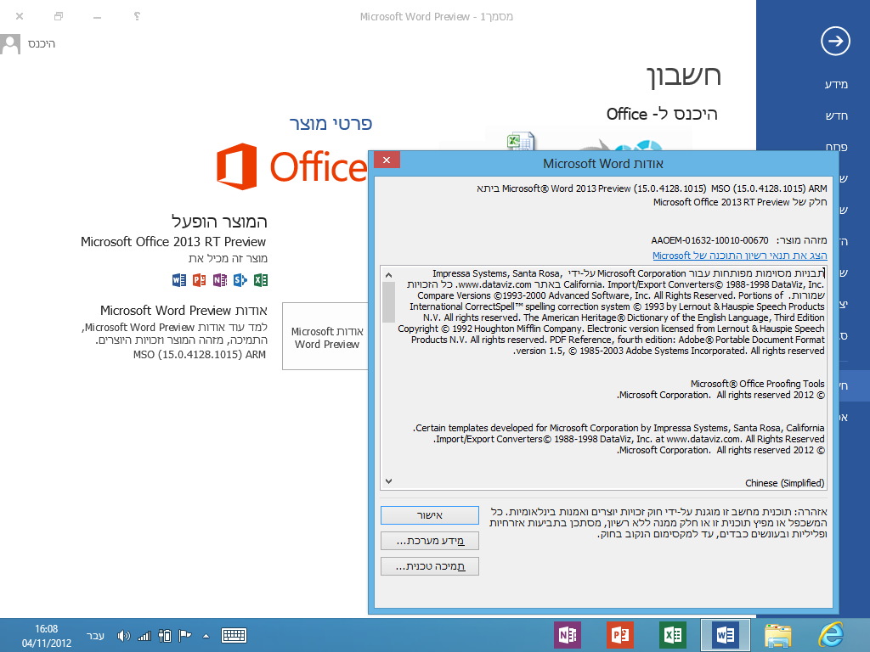Image resolution: width=870 pixels, height=652 pixels.
Task: Open the מידע tab in sidebar
Action: pyautogui.click(x=836, y=84)
